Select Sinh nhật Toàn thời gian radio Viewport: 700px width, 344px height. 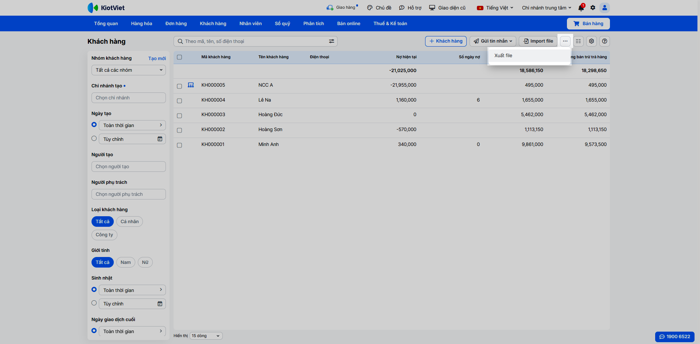click(x=94, y=289)
